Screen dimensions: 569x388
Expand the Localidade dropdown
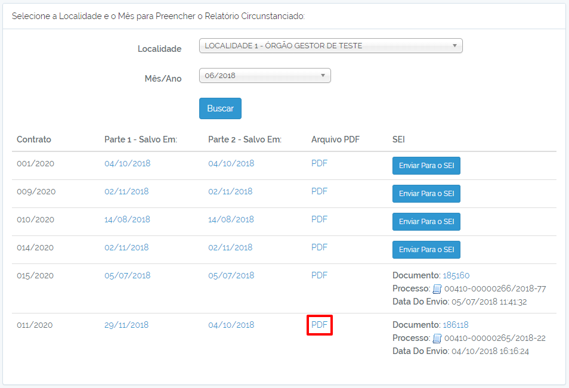[330, 46]
